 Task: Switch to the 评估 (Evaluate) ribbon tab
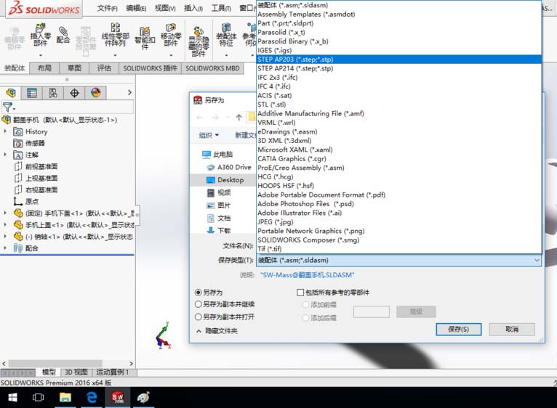click(104, 68)
